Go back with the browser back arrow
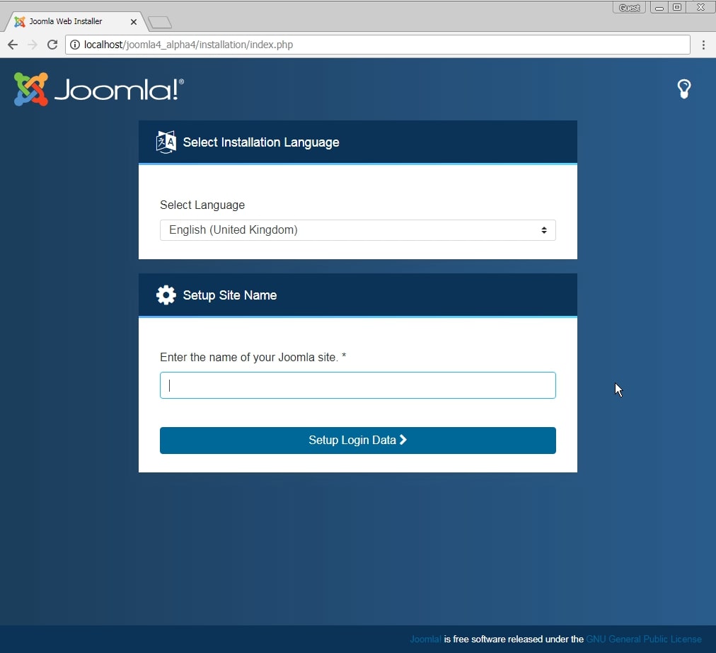This screenshot has height=653, width=716. tap(13, 45)
